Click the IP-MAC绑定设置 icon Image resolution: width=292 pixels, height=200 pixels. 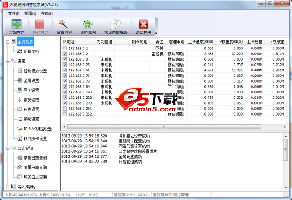(20, 129)
